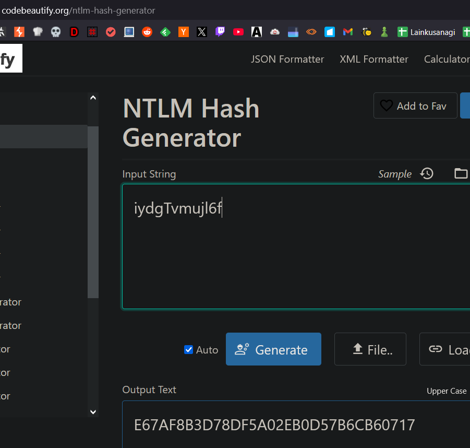Add this tool to favorites
Viewport: 470px width, 448px height.
coord(415,105)
